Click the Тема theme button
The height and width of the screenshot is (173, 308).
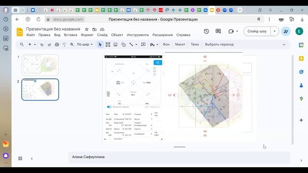click(194, 45)
